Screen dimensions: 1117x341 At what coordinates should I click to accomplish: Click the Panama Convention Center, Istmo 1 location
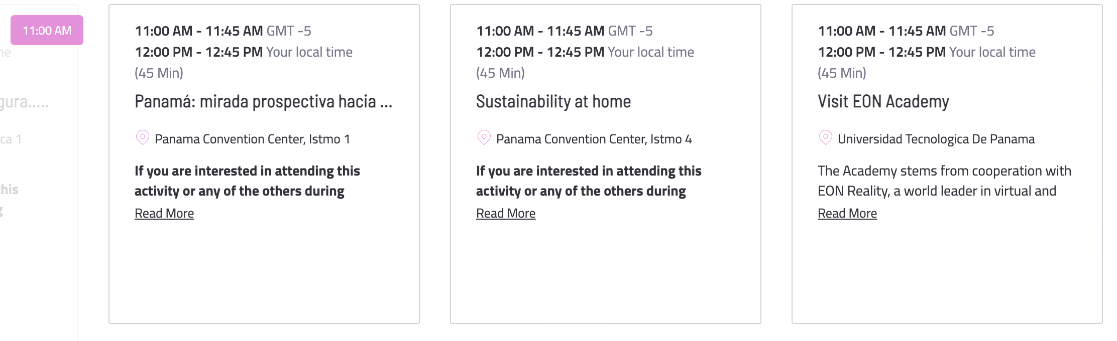(252, 139)
